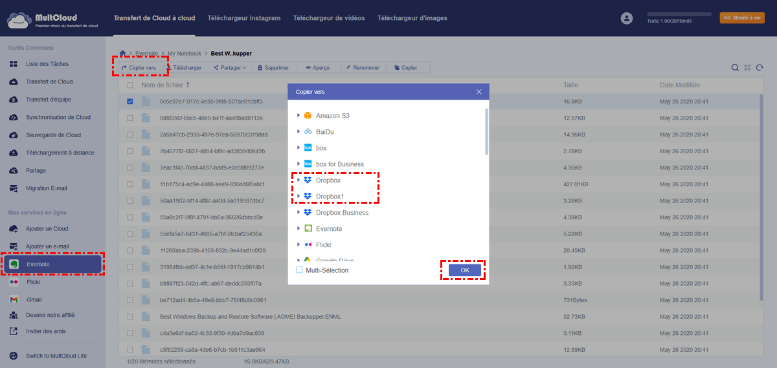Switch to Téléchargeur d'images tab
Screen dimensions: 777x368
coord(412,18)
